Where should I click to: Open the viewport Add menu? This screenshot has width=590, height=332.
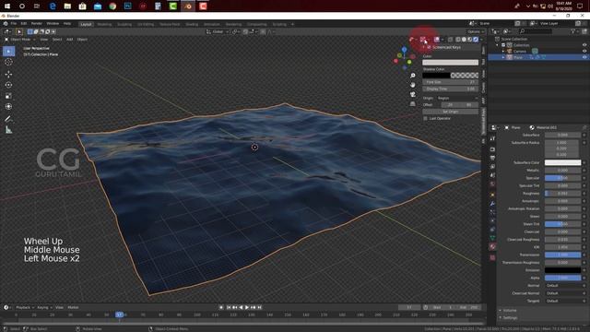pos(70,39)
